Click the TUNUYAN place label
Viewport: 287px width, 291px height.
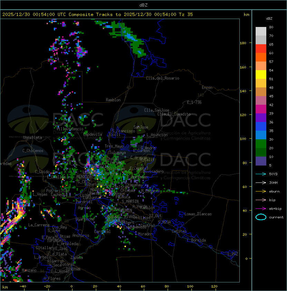[x=73, y=269]
